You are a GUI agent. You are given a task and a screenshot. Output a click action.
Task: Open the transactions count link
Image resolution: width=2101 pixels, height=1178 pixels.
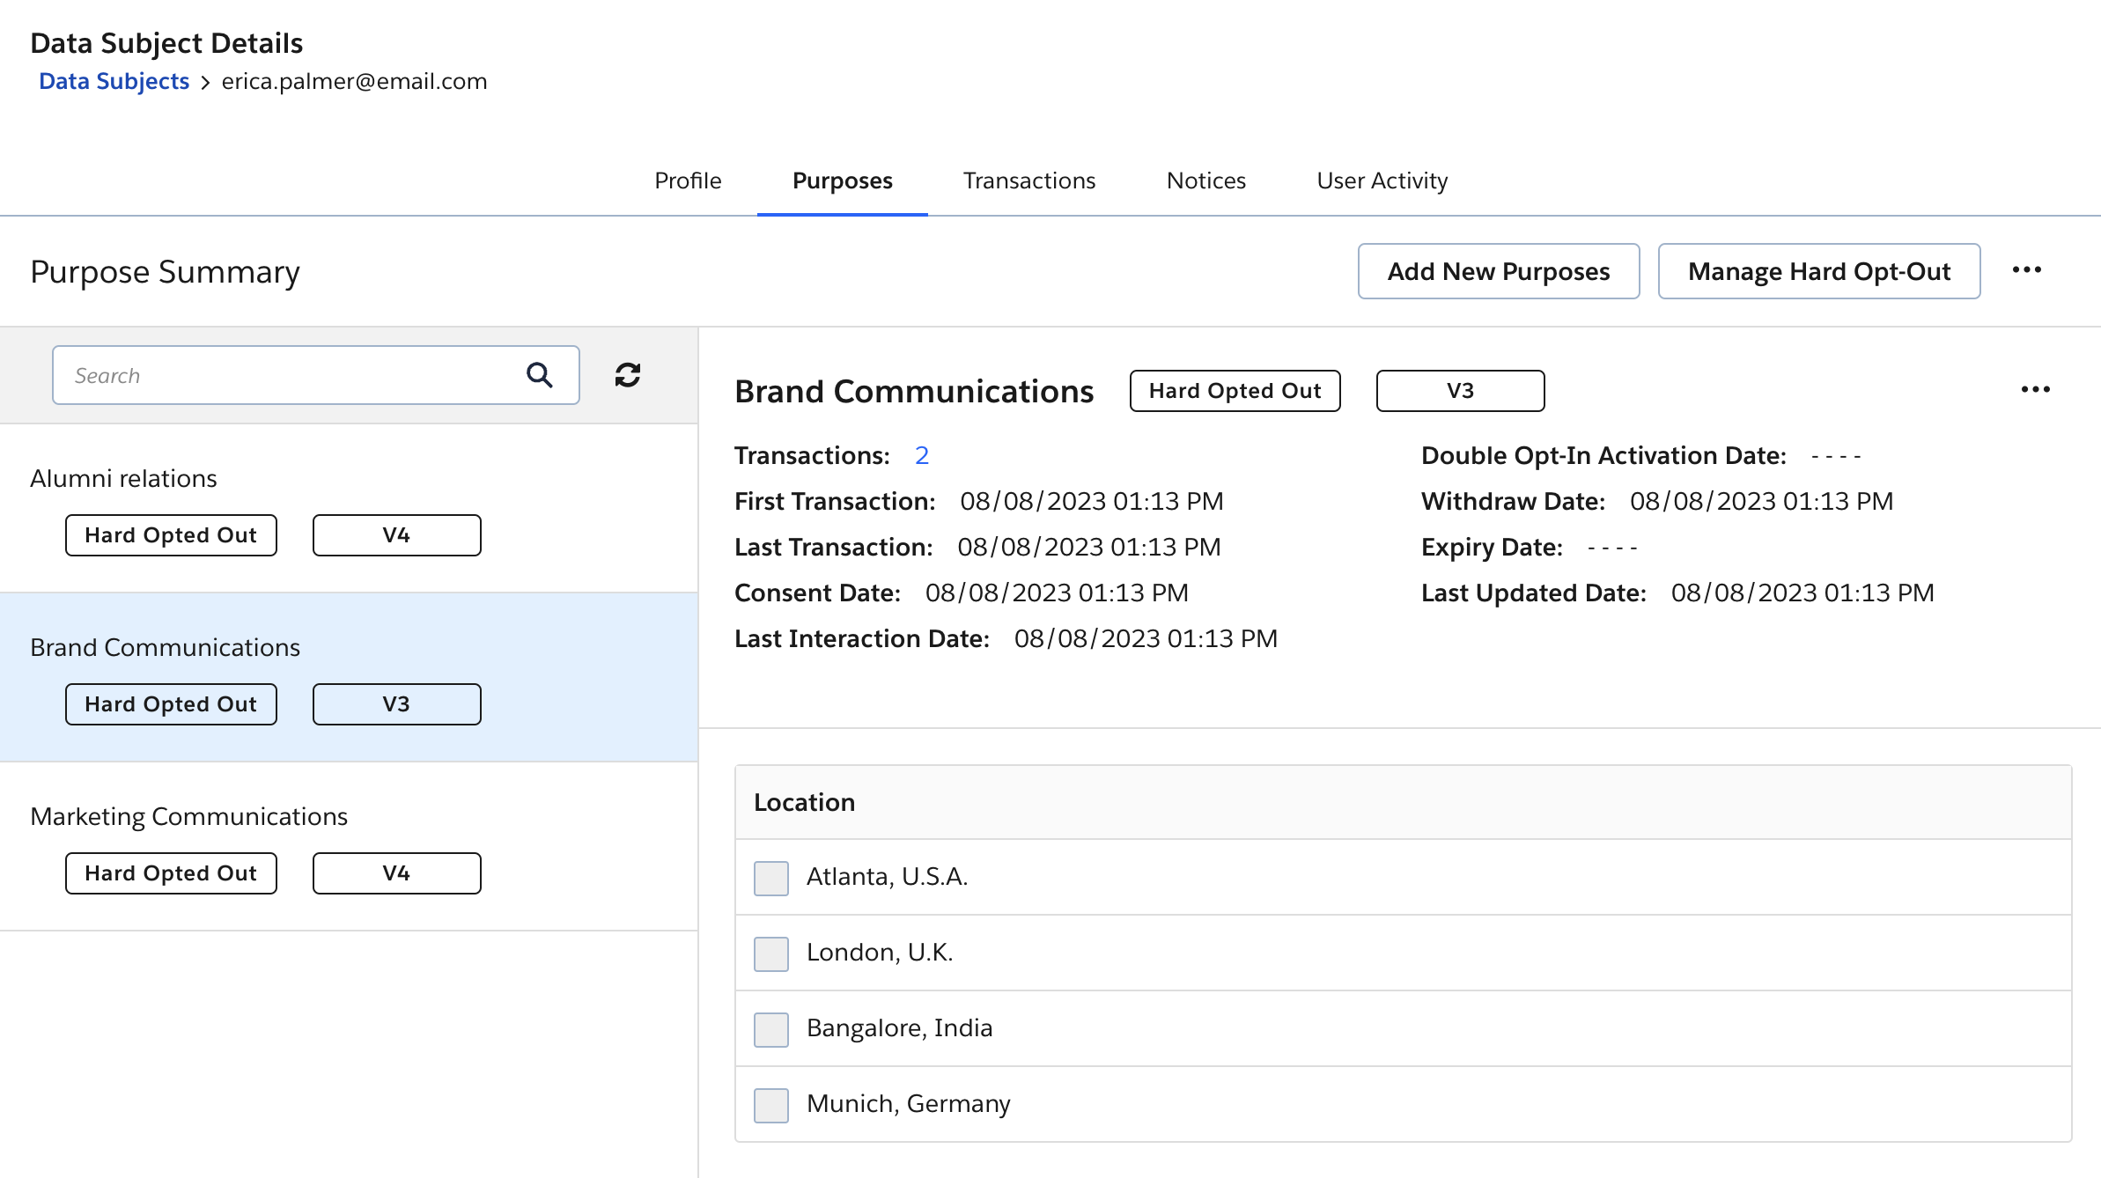(x=921, y=455)
